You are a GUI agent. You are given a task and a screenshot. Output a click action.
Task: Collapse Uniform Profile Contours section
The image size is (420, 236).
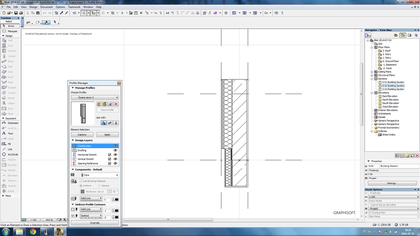pos(73,205)
